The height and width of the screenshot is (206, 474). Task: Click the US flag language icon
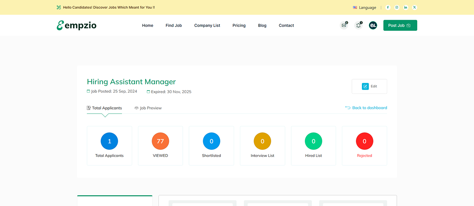coord(355,8)
